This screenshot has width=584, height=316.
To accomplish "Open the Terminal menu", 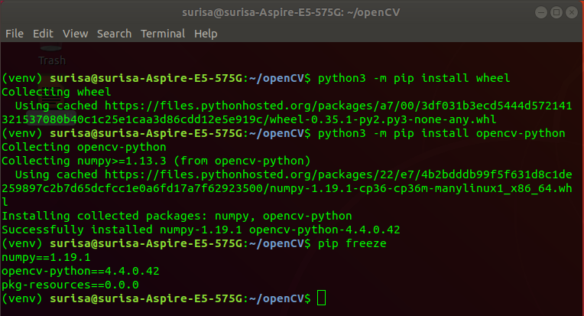I will (x=163, y=34).
